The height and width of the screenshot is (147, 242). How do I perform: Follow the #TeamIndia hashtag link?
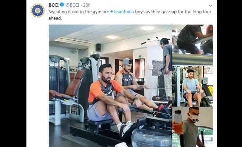point(122,12)
